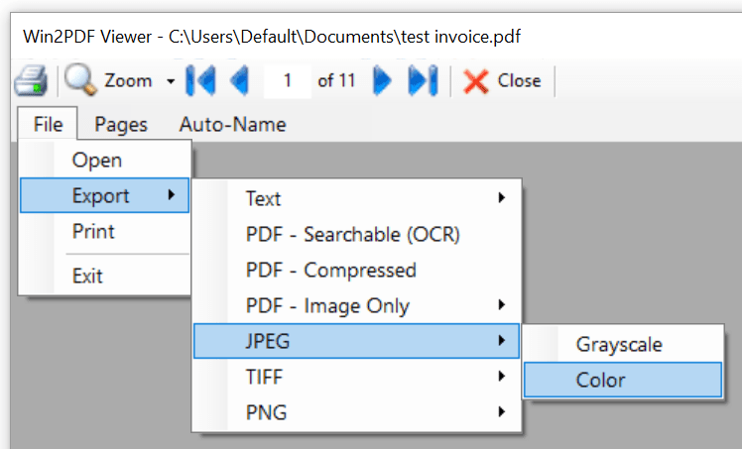Go to first page arrow
Viewport: 742px width, 449px height.
(200, 81)
